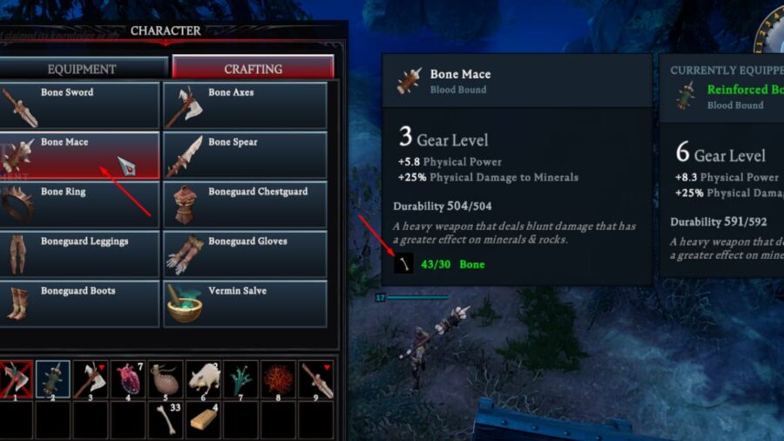Select the Bone Ring recipe
784x441 pixels.
(x=79, y=205)
